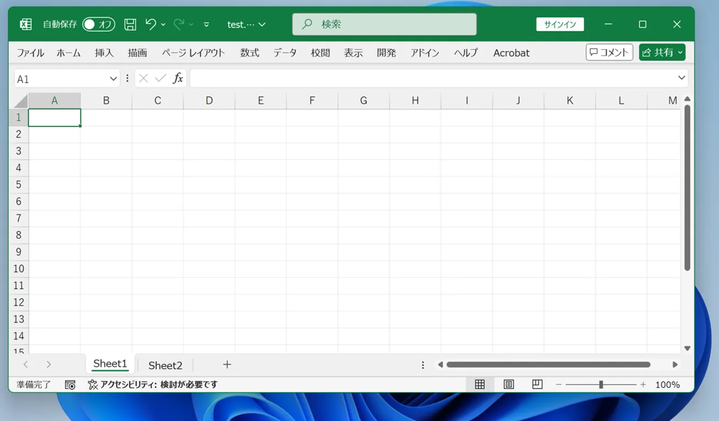
Task: Switch to Page Layout view icon
Action: [x=509, y=385]
